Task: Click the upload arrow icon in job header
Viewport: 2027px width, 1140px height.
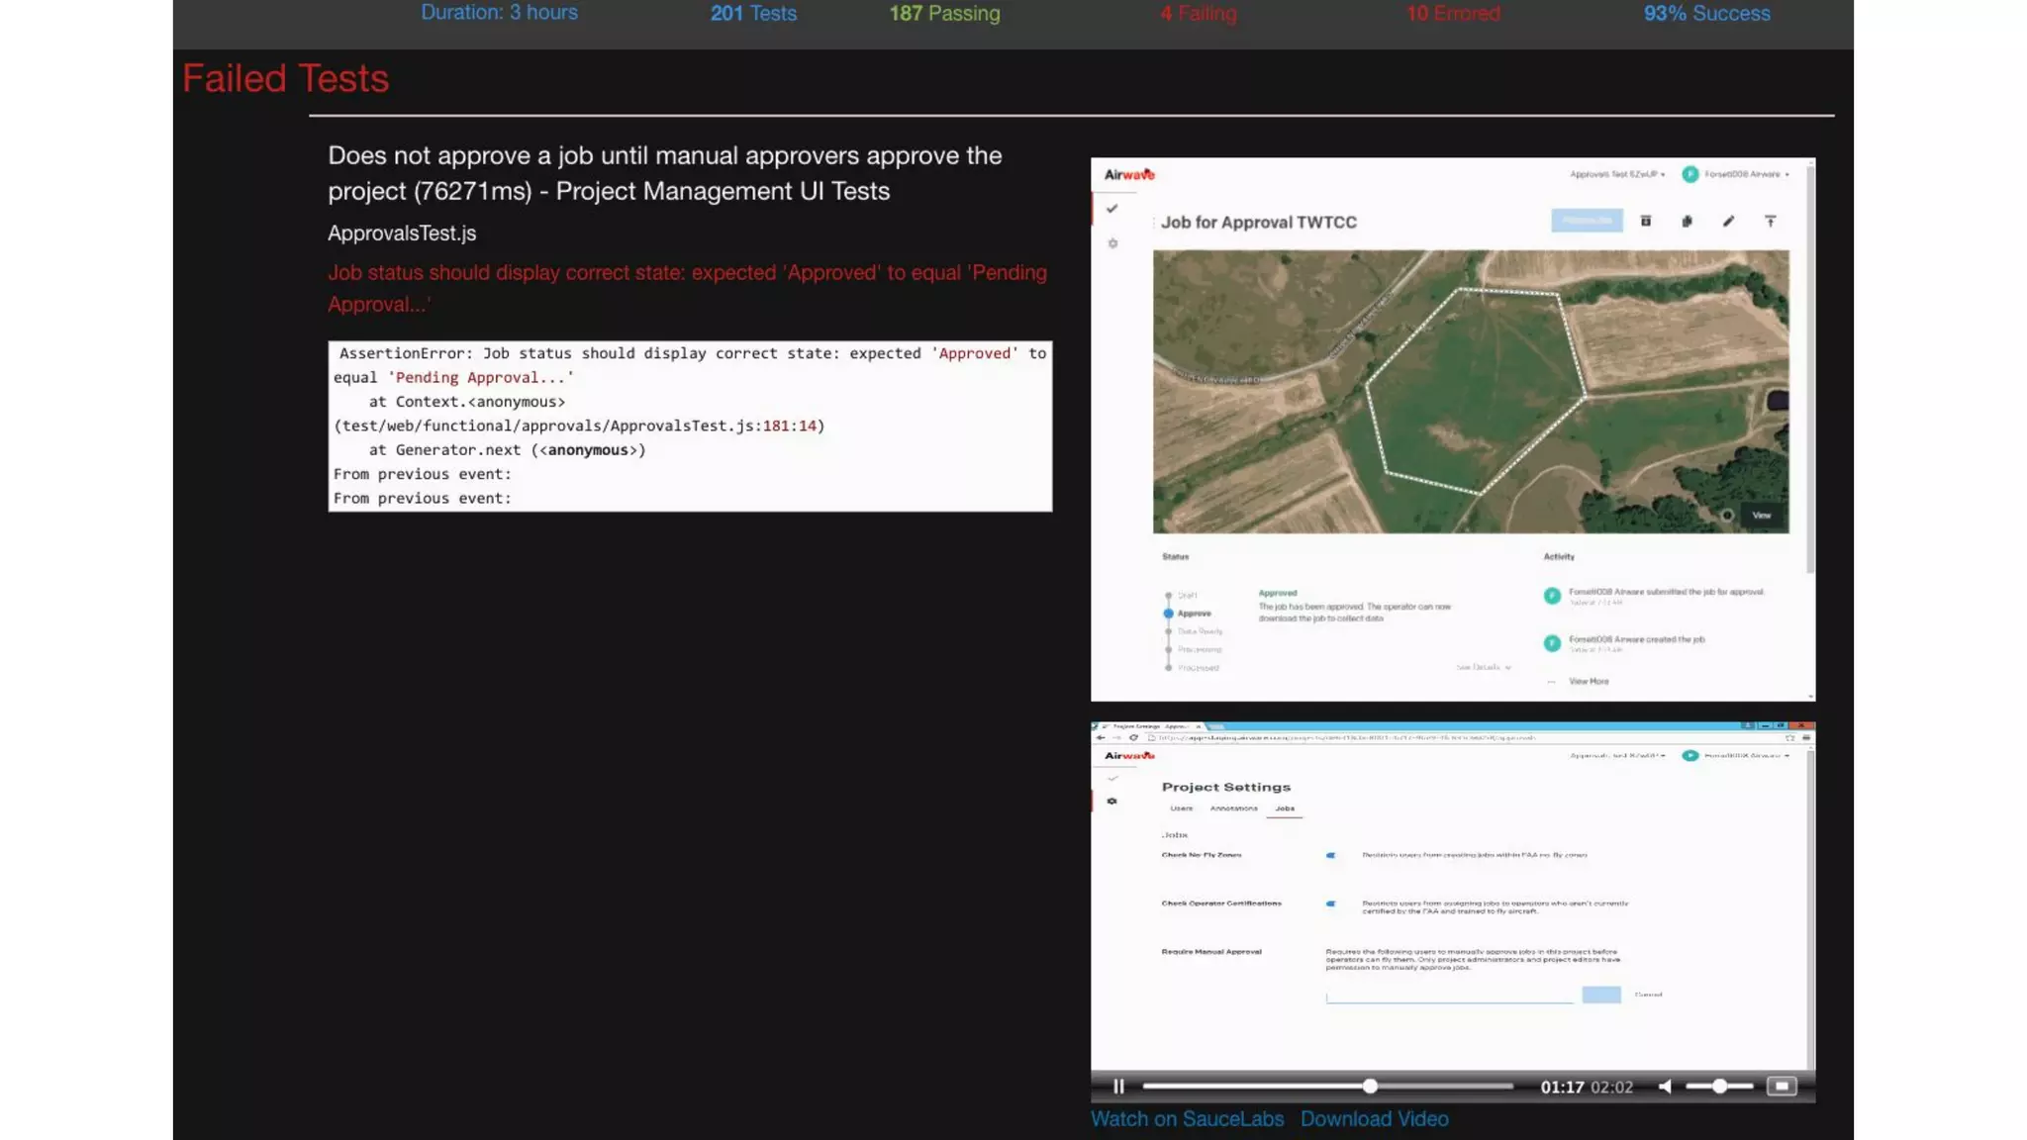Action: tap(1770, 222)
